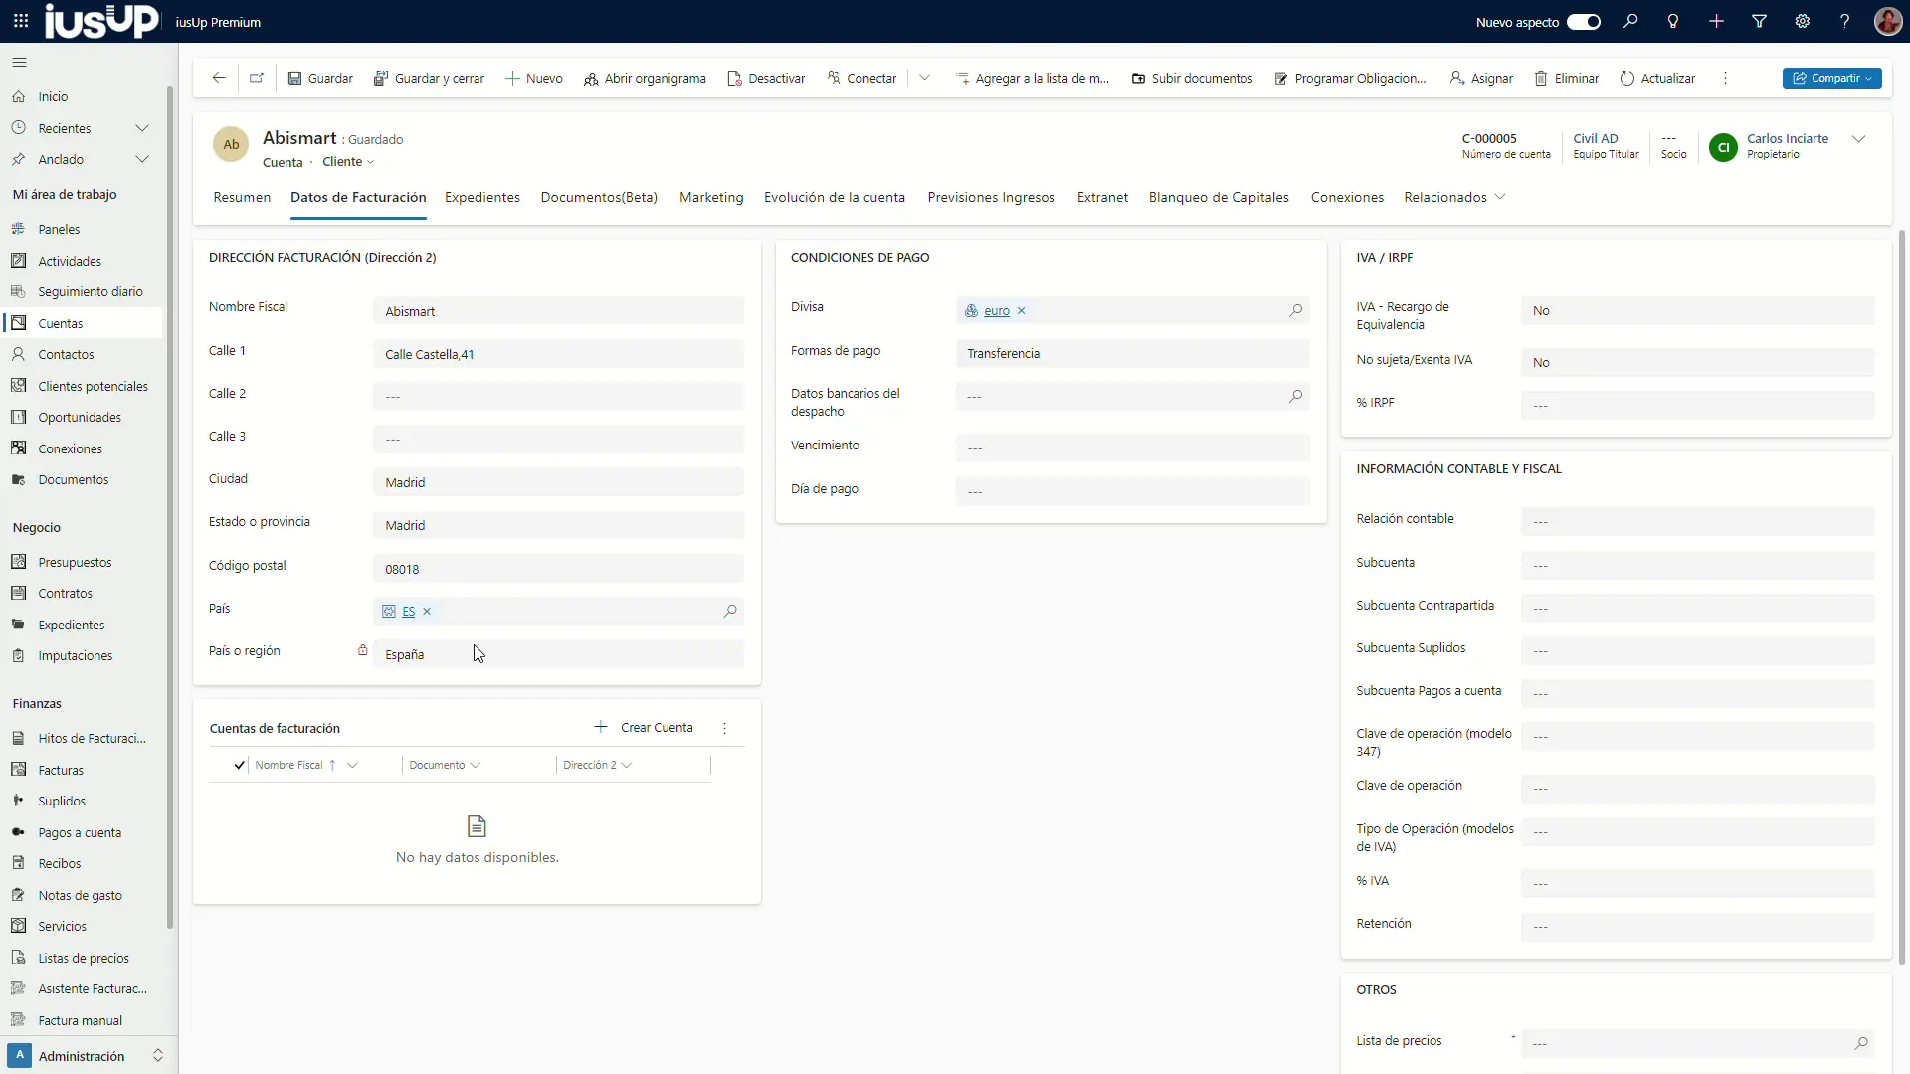Screen dimensions: 1910x1074
Task: Click the Eliminar trash icon
Action: [1541, 79]
